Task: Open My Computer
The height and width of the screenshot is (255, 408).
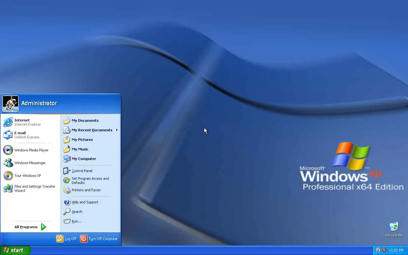Action: [91, 159]
